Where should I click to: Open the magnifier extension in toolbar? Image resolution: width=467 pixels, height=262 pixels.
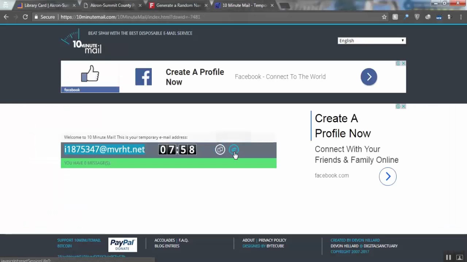click(406, 17)
